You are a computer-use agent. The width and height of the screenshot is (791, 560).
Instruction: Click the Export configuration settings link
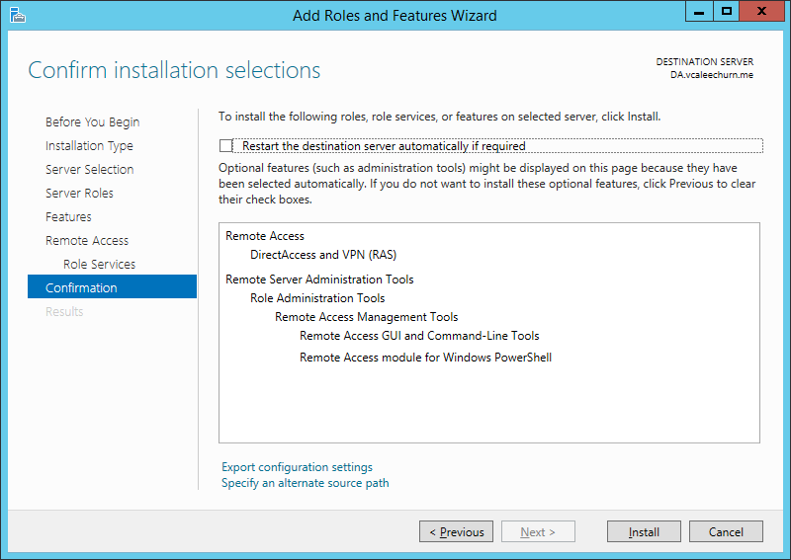coord(297,467)
